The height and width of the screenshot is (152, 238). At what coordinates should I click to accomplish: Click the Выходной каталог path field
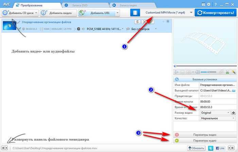(216, 91)
